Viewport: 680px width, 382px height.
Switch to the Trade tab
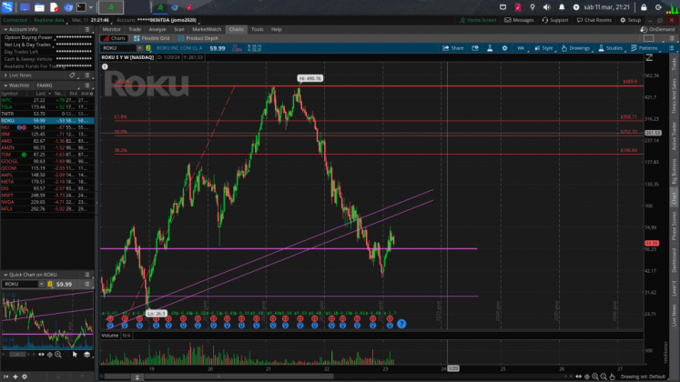[x=135, y=29]
